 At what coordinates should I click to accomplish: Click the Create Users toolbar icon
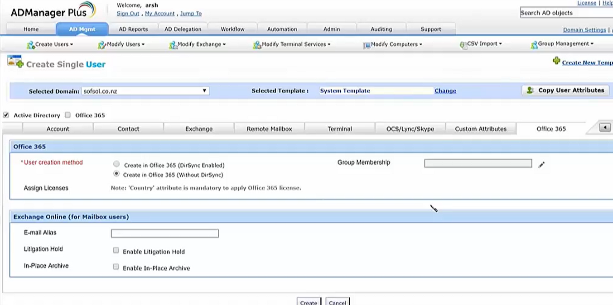[x=30, y=45]
